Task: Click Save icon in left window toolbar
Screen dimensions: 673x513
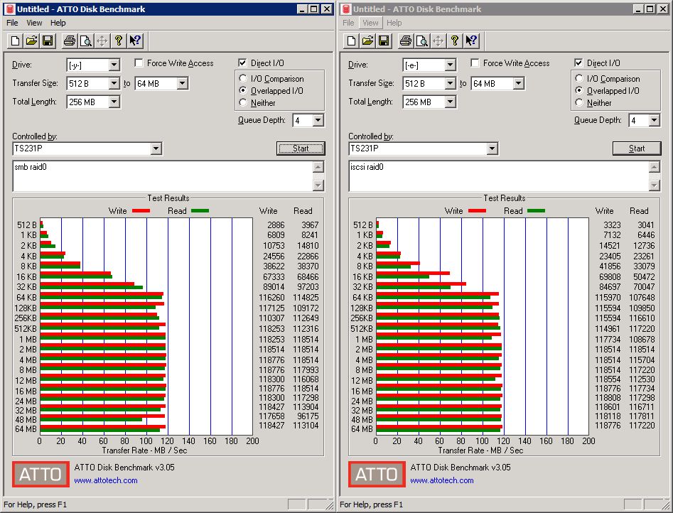Action: [48, 40]
